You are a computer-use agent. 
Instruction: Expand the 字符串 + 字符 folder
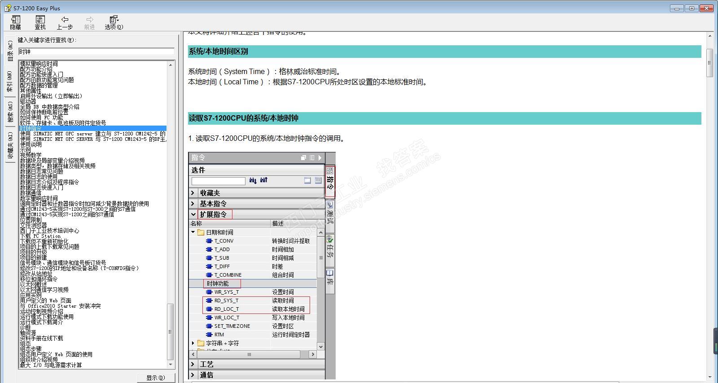tap(193, 343)
